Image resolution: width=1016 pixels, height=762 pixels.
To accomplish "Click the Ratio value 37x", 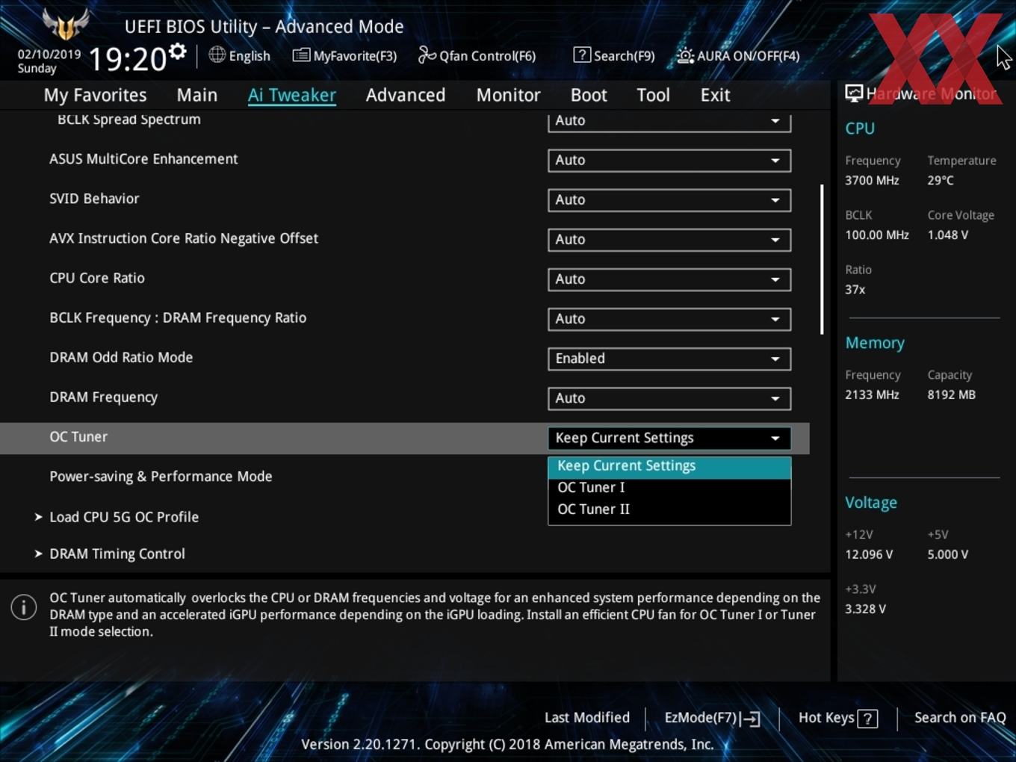I will 855,289.
